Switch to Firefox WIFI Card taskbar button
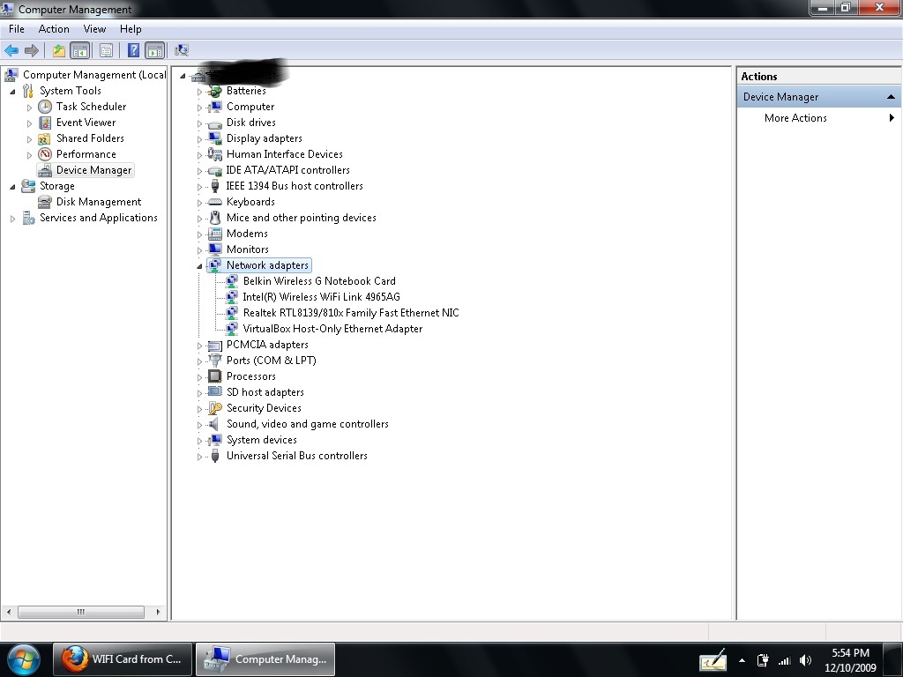This screenshot has height=677, width=903. pos(122,659)
